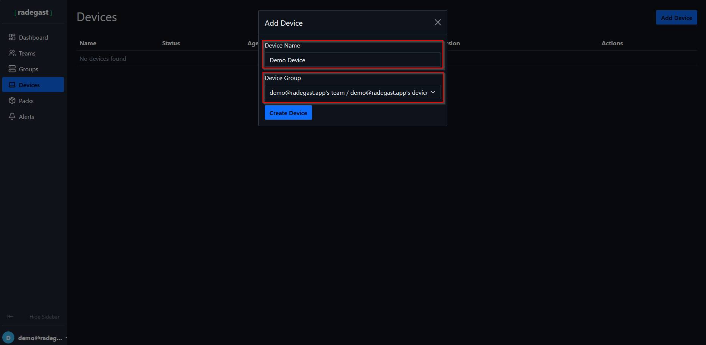This screenshot has width=706, height=345.
Task: Click the Dashboard grid icon in sidebar
Action: pos(12,37)
